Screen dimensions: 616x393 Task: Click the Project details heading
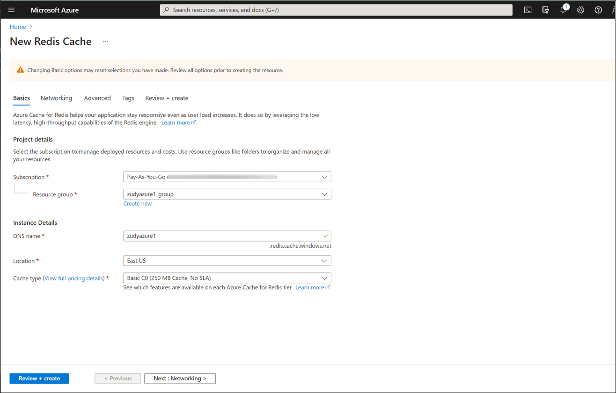point(33,139)
